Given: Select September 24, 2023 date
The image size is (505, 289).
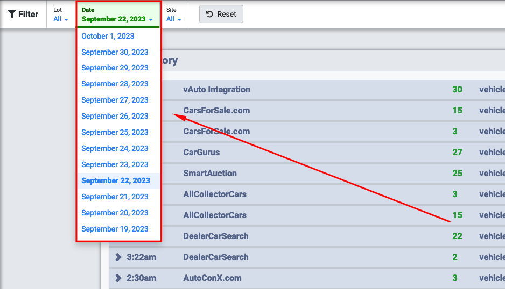Looking at the screenshot, I should coord(115,148).
